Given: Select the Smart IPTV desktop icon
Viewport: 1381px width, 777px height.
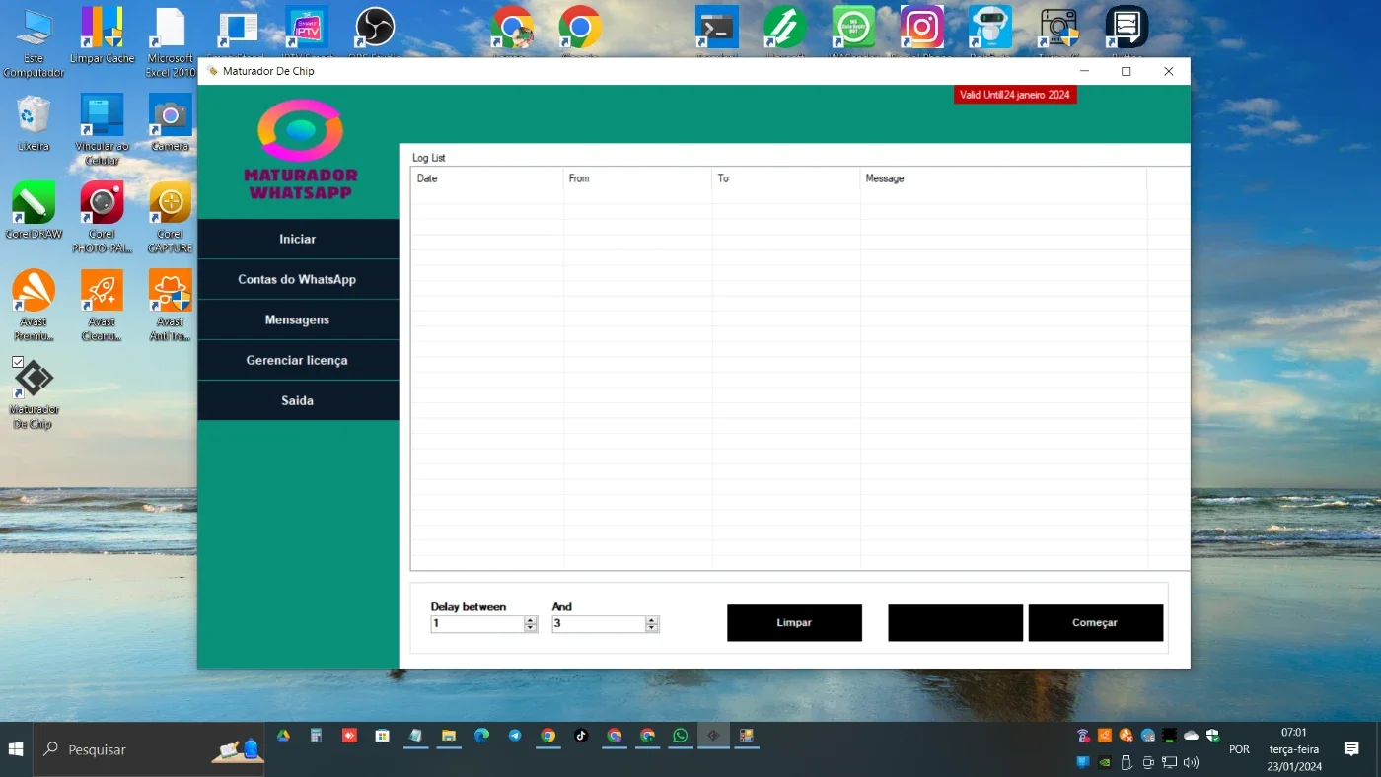Looking at the screenshot, I should pos(306,30).
